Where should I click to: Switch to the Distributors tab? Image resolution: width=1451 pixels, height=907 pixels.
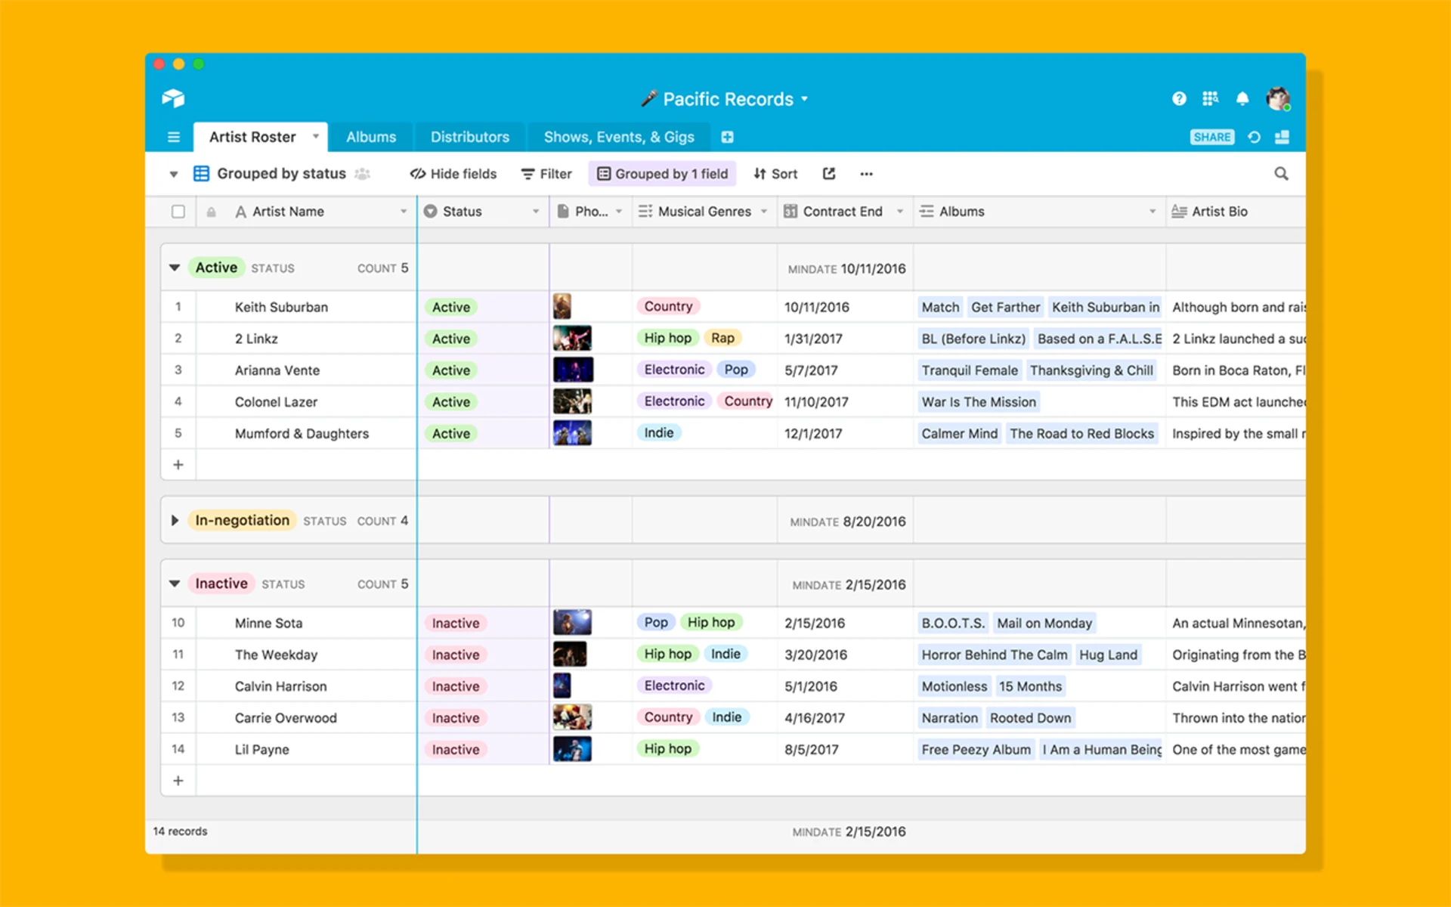[469, 137]
